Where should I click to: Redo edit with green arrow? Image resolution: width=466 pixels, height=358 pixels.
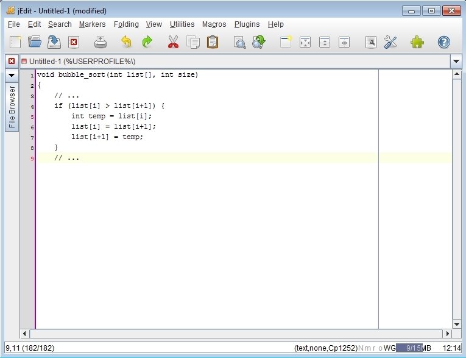coord(147,42)
